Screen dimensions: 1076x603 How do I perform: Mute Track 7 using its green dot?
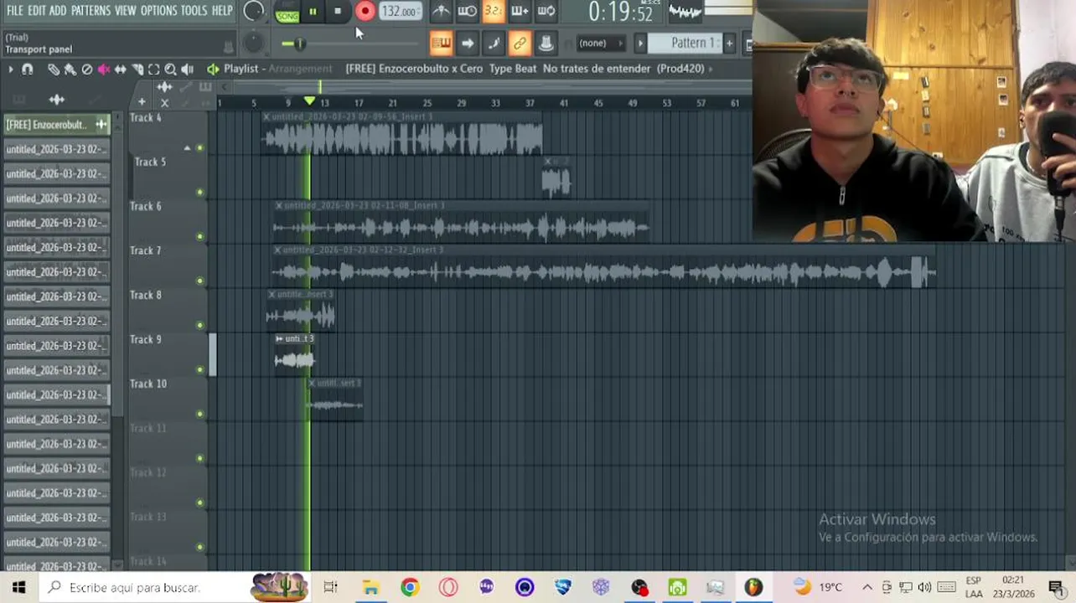[x=199, y=281]
